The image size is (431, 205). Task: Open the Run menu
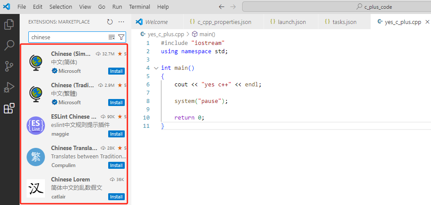(x=117, y=7)
